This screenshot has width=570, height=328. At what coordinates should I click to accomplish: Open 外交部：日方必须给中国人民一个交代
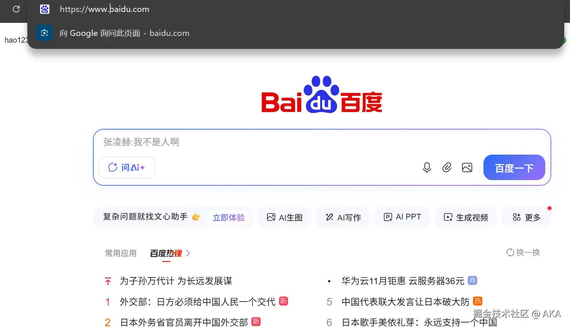pyautogui.click(x=197, y=301)
